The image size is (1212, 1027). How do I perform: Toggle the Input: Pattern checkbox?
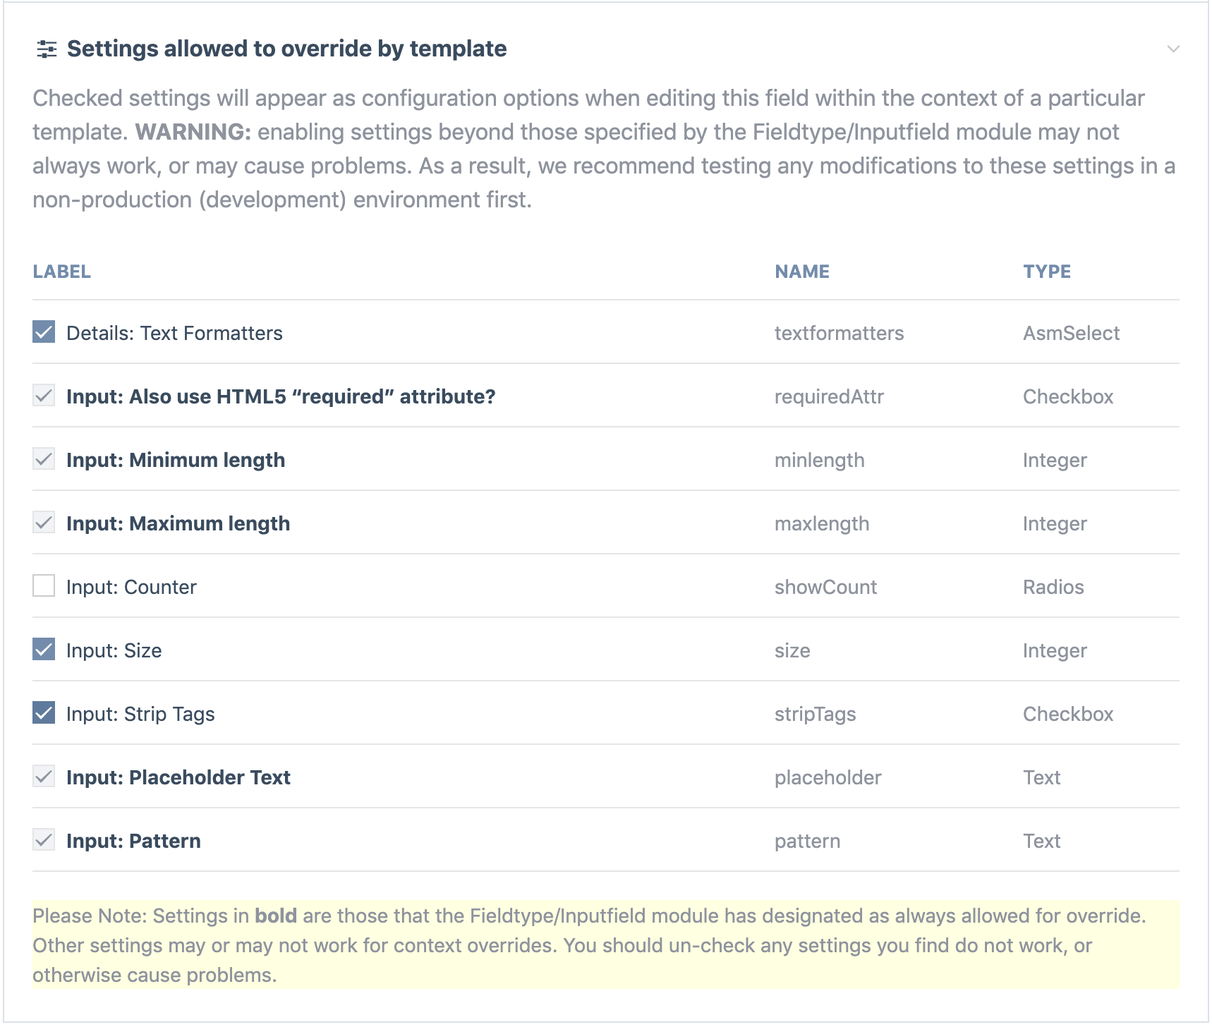tap(44, 839)
